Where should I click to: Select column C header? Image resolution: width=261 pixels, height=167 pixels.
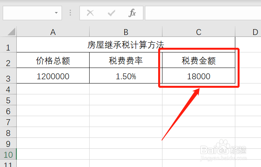199,32
